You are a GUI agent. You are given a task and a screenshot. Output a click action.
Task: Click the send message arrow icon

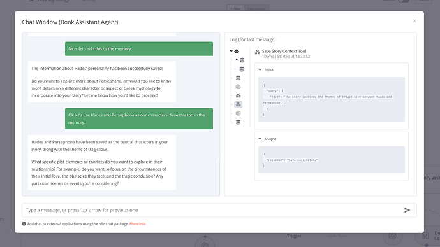[x=407, y=210]
